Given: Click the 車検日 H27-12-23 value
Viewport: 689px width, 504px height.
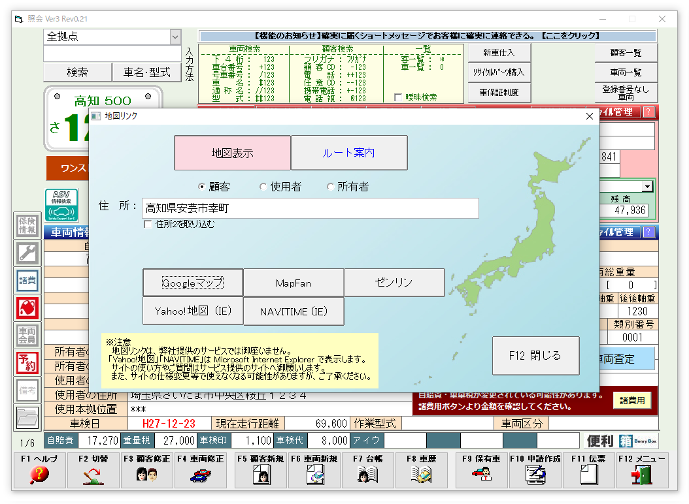Looking at the screenshot, I should click(x=169, y=423).
